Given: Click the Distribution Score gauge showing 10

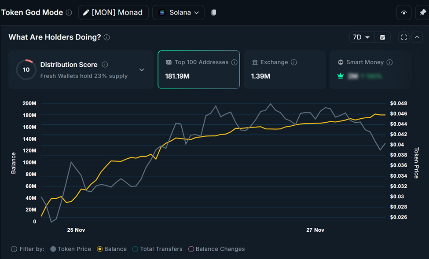Looking at the screenshot, I should 26,69.
